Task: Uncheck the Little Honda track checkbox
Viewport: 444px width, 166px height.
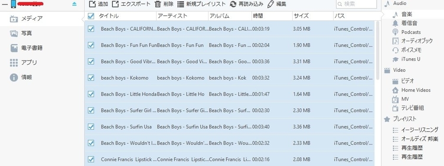Action: (91, 94)
